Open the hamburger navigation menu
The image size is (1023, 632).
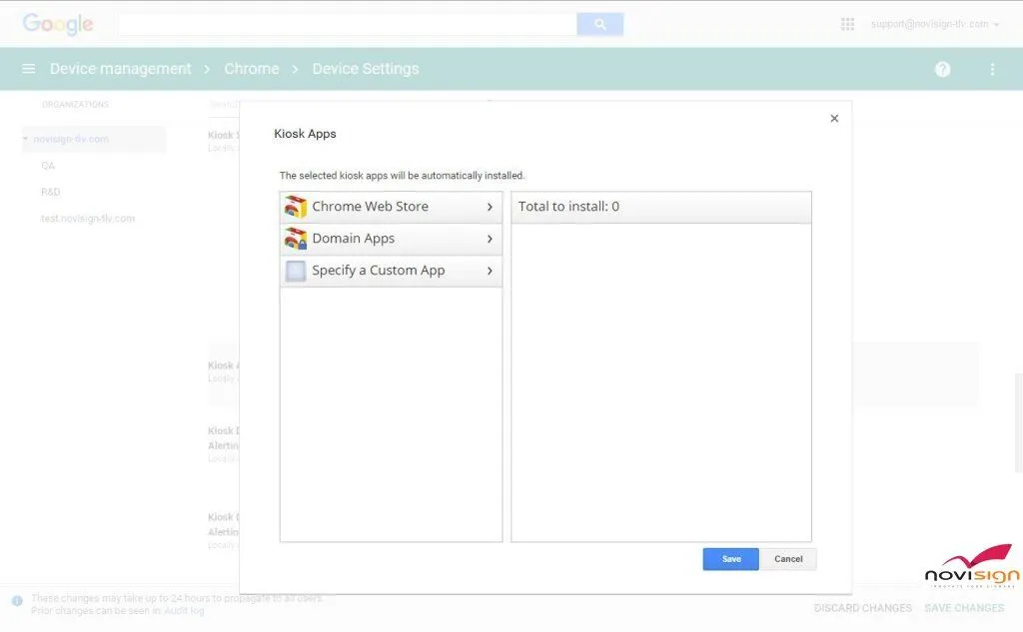(x=28, y=69)
